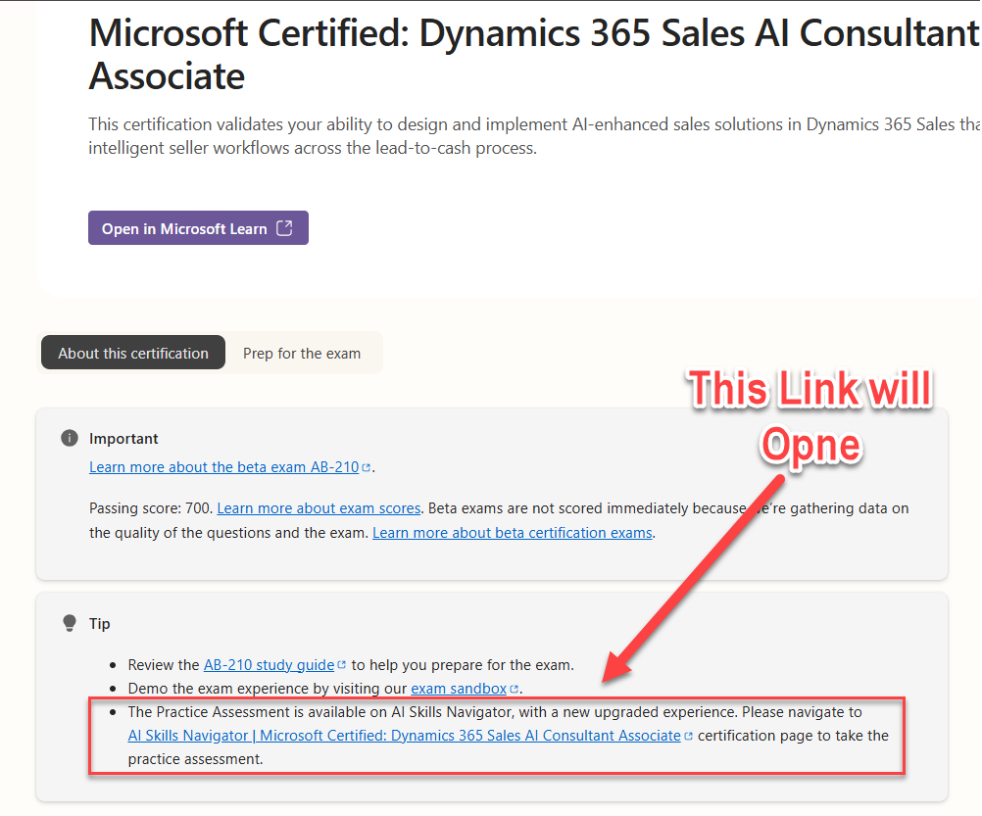Viewport: 982px width, 816px height.
Task: Click external-link icon after beta exam AB-210
Action: (x=367, y=467)
